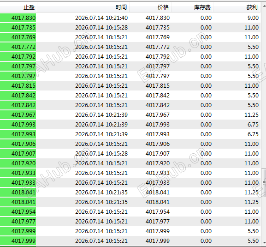Click the scrollbar down arrow
The height and width of the screenshot is (247, 266).
tap(264, 242)
